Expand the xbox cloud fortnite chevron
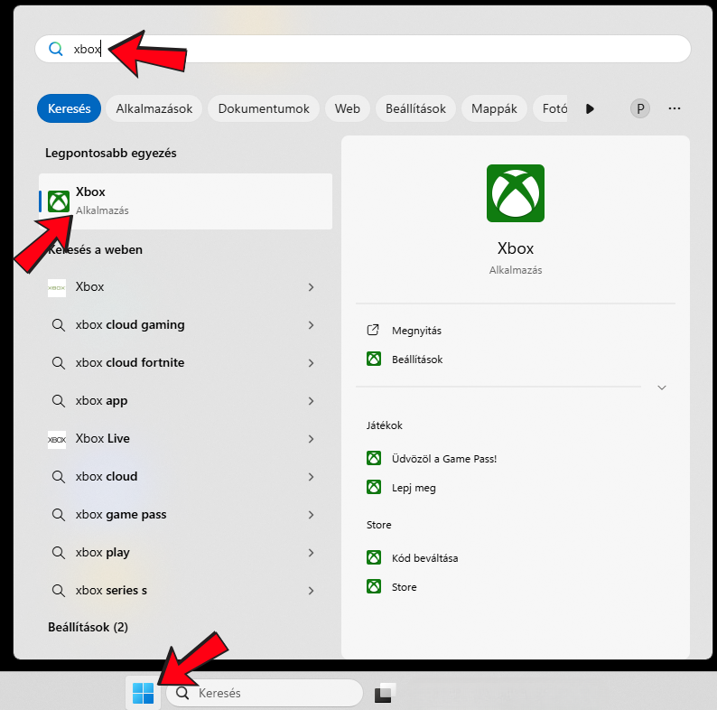Image resolution: width=717 pixels, height=710 pixels. click(x=311, y=363)
